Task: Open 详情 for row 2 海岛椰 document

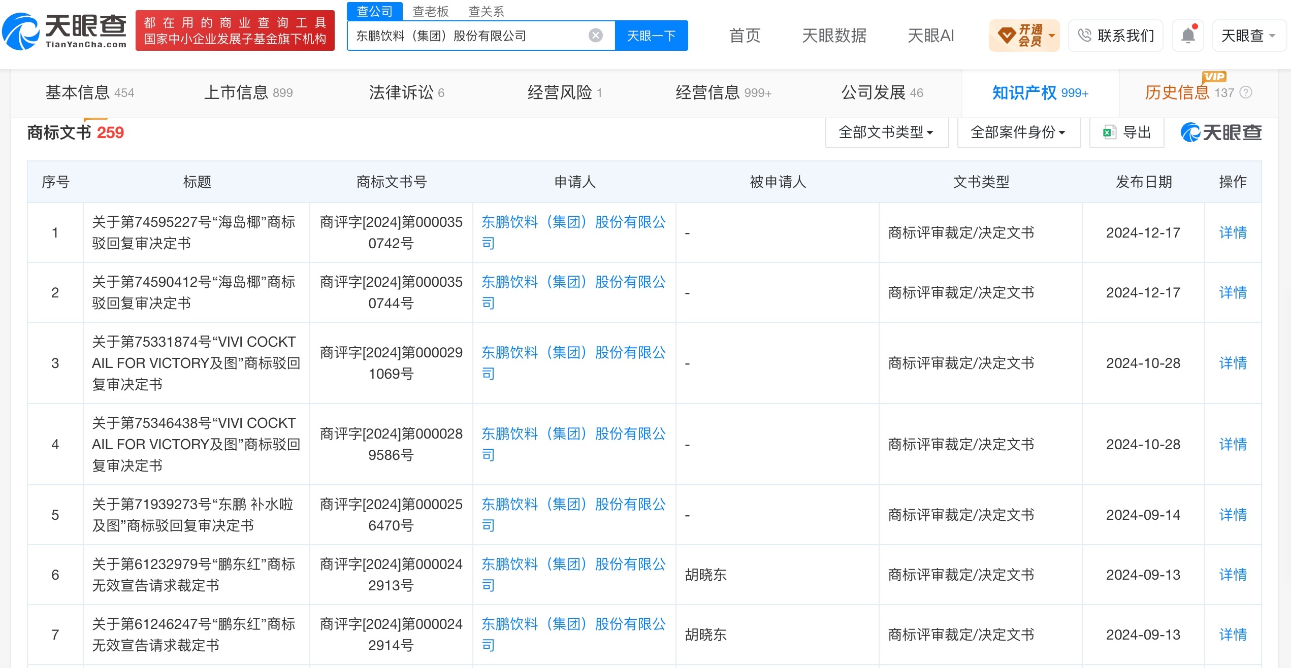Action: pyautogui.click(x=1233, y=292)
